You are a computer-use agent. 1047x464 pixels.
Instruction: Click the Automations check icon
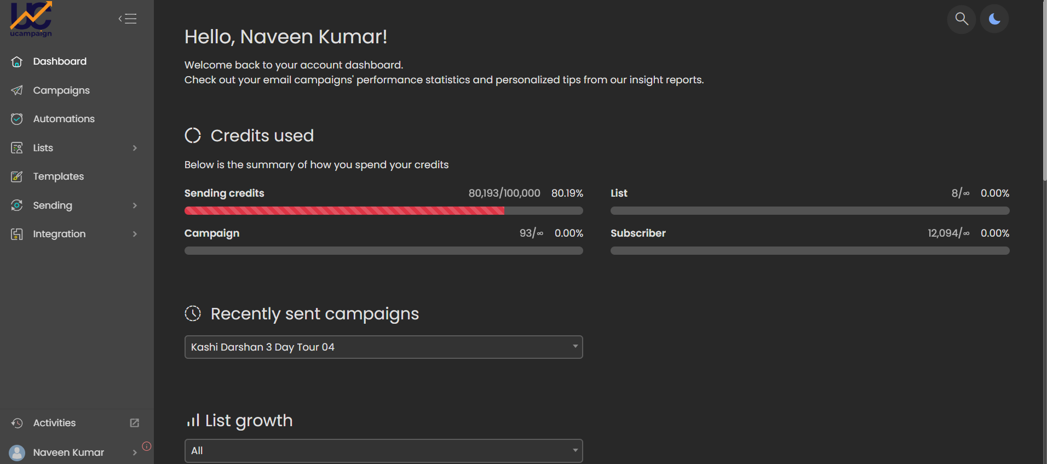point(17,119)
